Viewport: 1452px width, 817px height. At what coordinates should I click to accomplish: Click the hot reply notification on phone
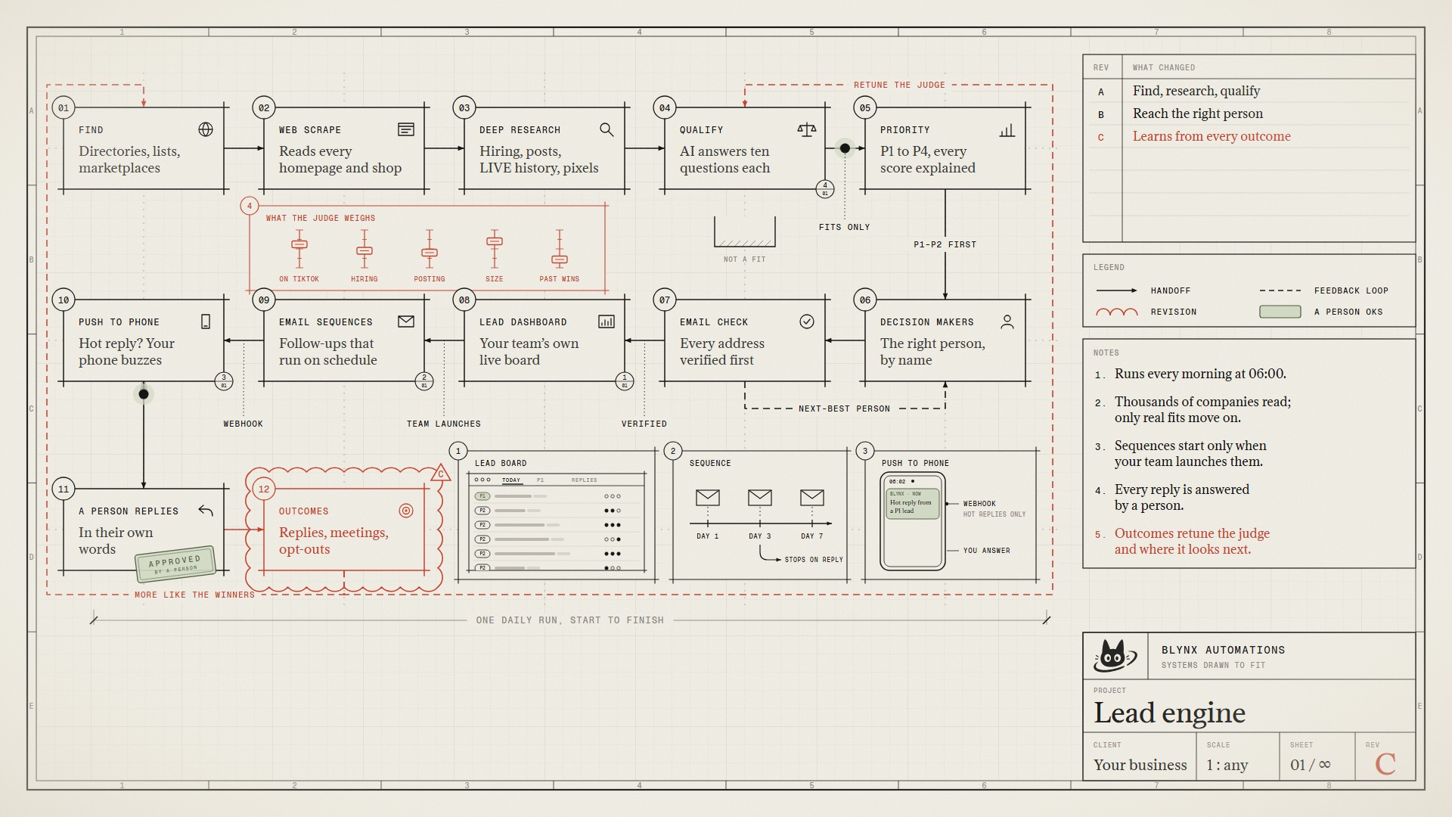tap(912, 503)
